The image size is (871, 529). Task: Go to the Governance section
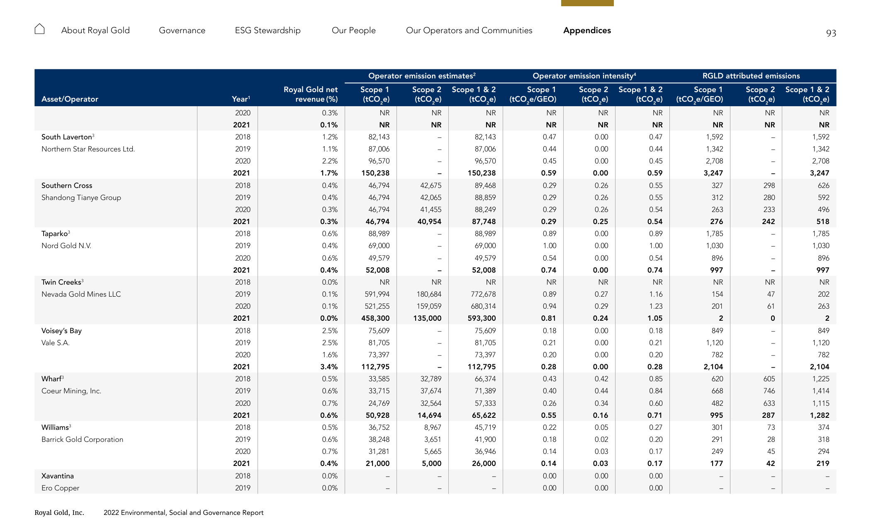pyautogui.click(x=182, y=30)
